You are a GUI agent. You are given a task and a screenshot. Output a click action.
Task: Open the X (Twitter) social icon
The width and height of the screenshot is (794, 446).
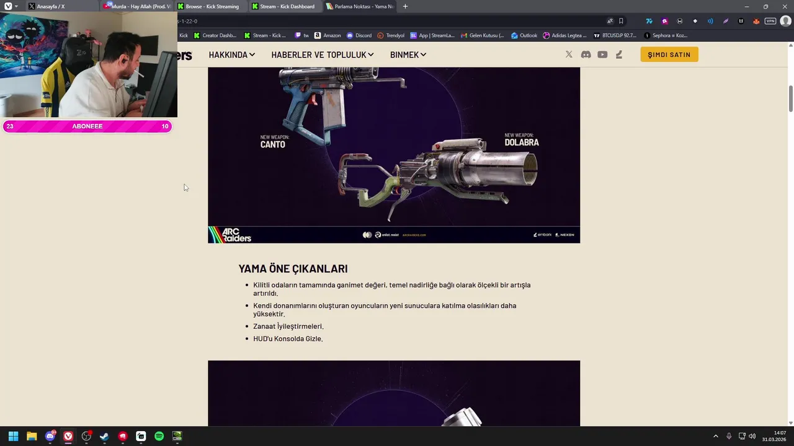click(x=569, y=55)
